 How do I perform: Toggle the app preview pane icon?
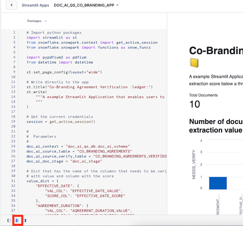(x=25, y=221)
